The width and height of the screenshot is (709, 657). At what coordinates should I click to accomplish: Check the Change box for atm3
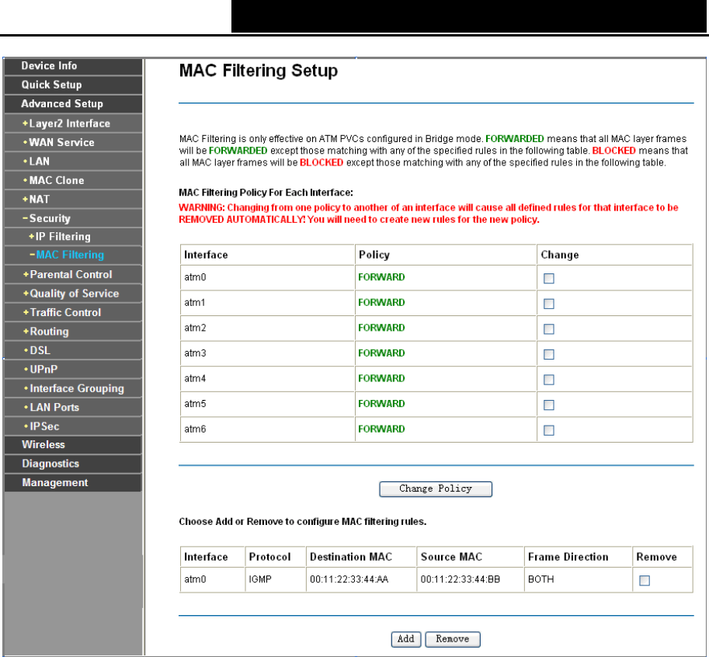(549, 354)
